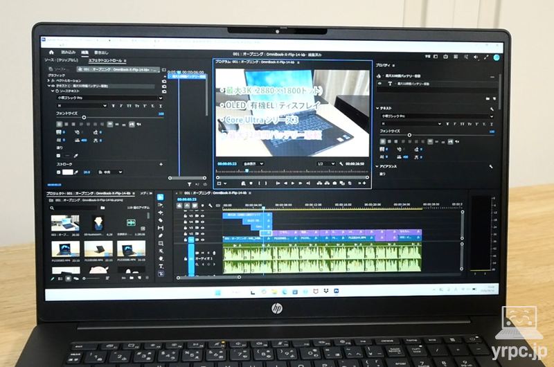The height and width of the screenshot is (367, 554).
Task: Open the Media Browser tab beside Project
Action: point(145,194)
